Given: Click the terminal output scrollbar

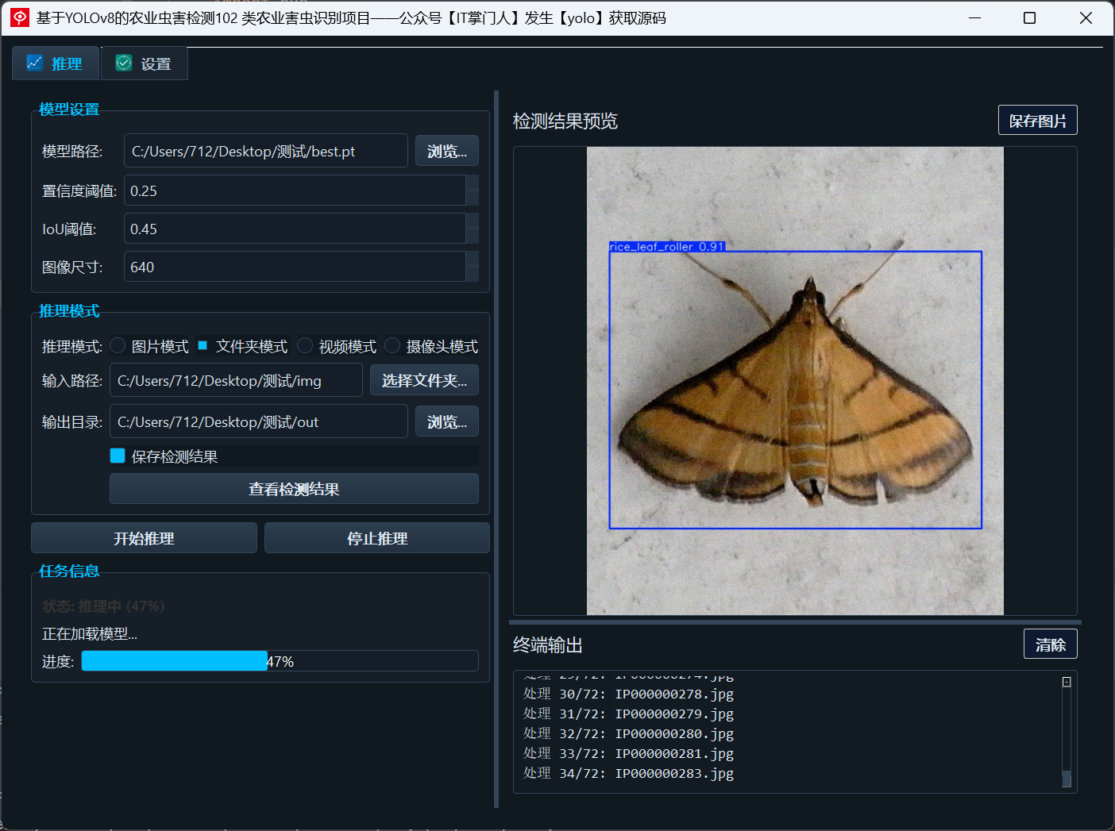Looking at the screenshot, I should point(1067,731).
